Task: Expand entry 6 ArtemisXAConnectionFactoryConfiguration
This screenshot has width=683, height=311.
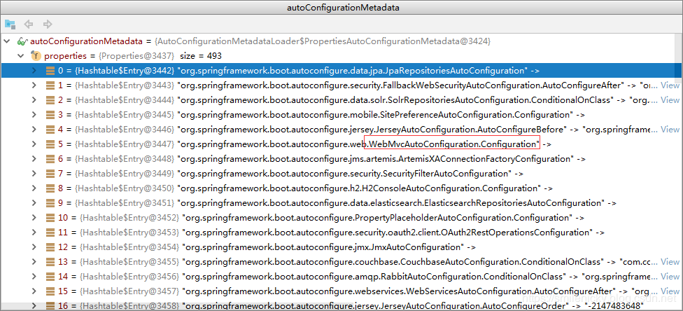Action: click(x=34, y=159)
